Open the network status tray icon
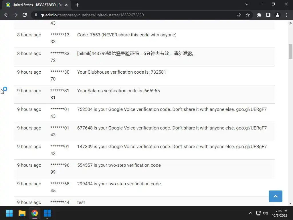This screenshot has height=220, width=293. 259,213
